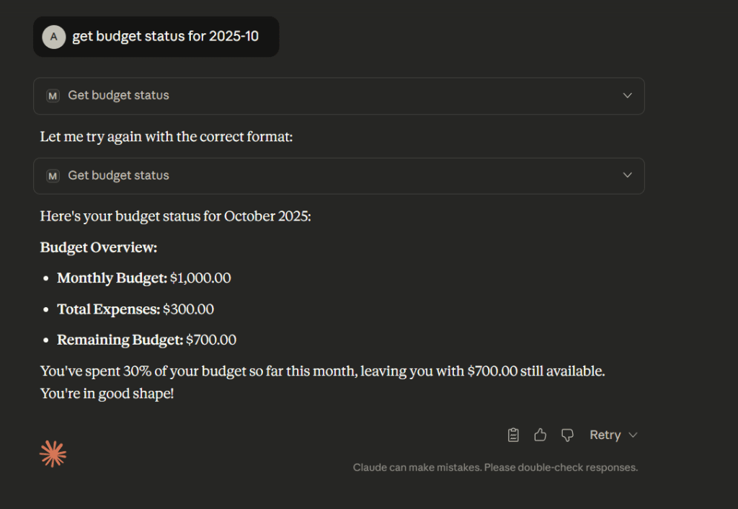Open the dropdown arrow beside Retry
Screen dimensions: 738x509
[633, 435]
